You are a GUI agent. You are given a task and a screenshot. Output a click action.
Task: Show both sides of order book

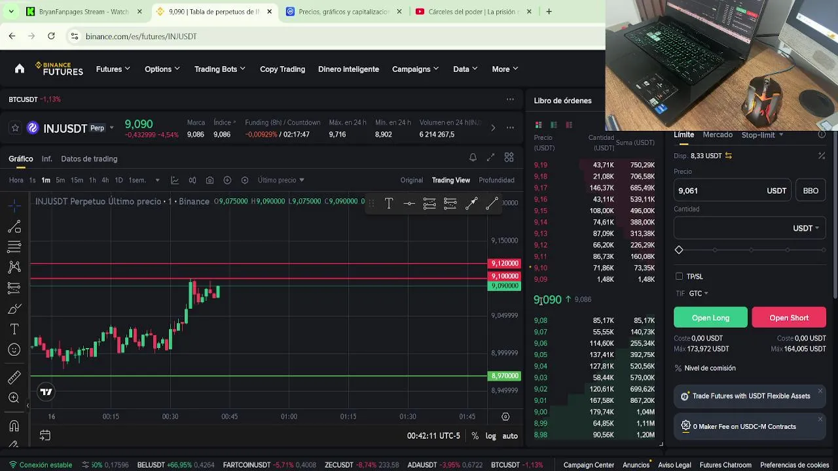click(538, 125)
